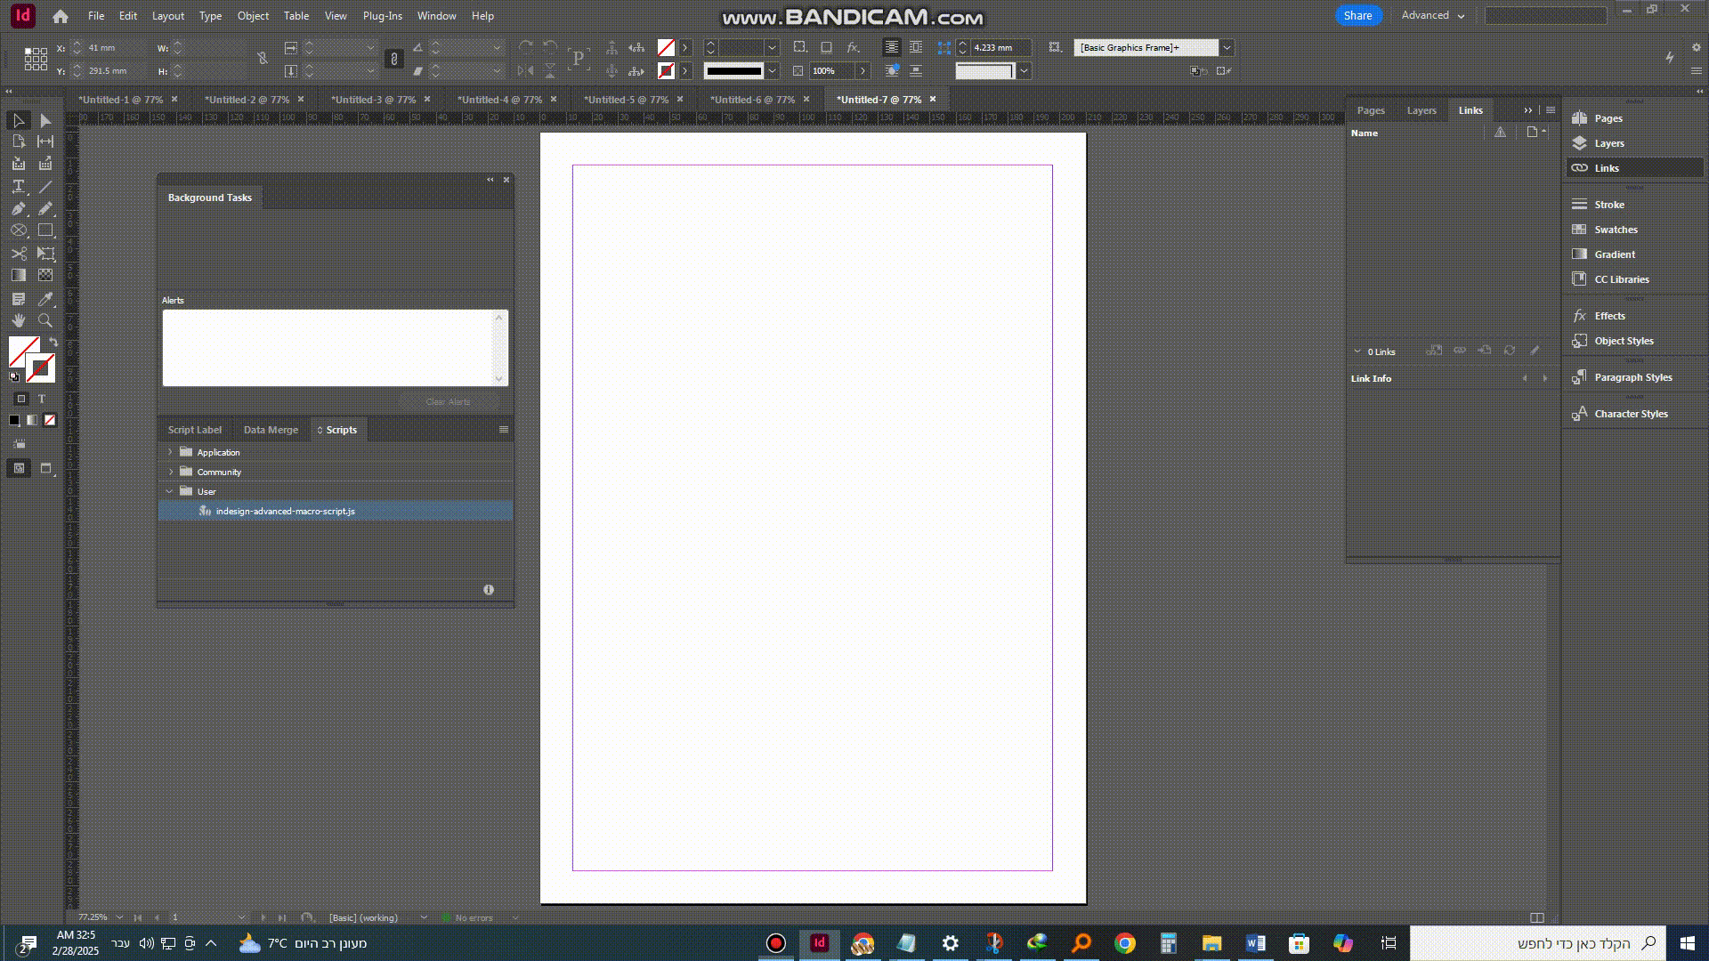Swap fill and stroke arrows
This screenshot has height=961, width=1709.
coord(53,342)
